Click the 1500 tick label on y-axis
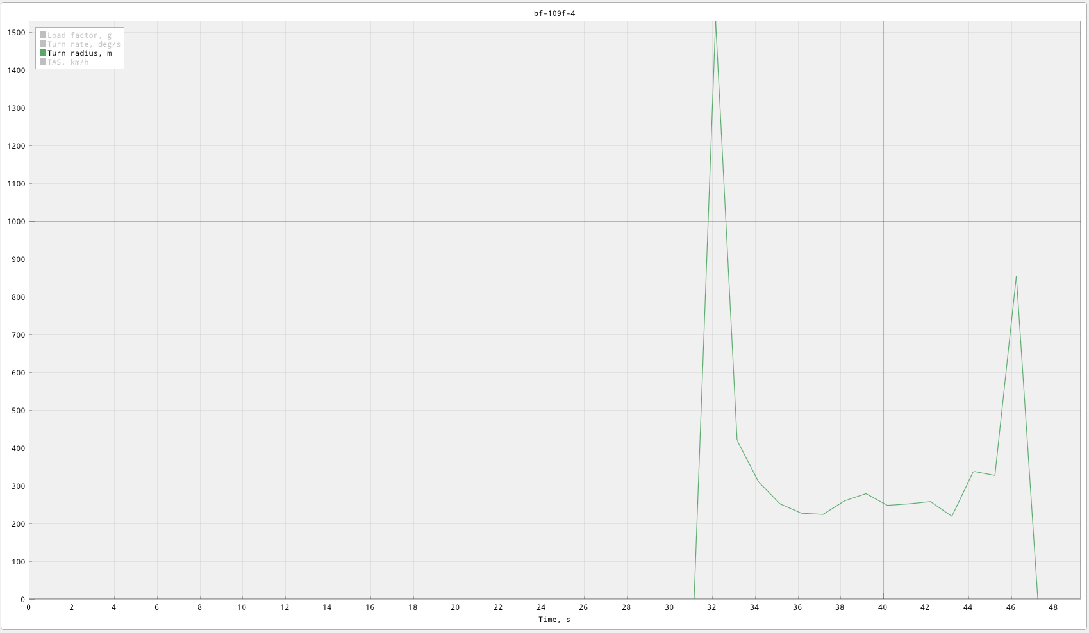The width and height of the screenshot is (1089, 633). coord(17,33)
